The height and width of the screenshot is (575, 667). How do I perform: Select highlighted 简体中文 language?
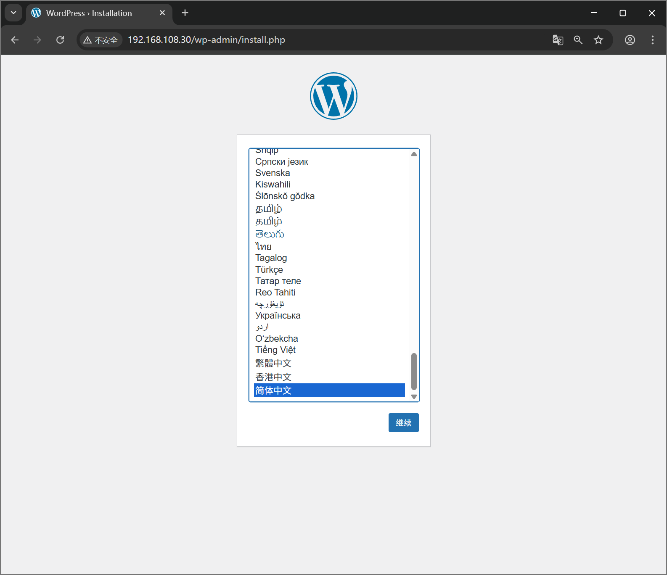pyautogui.click(x=329, y=390)
